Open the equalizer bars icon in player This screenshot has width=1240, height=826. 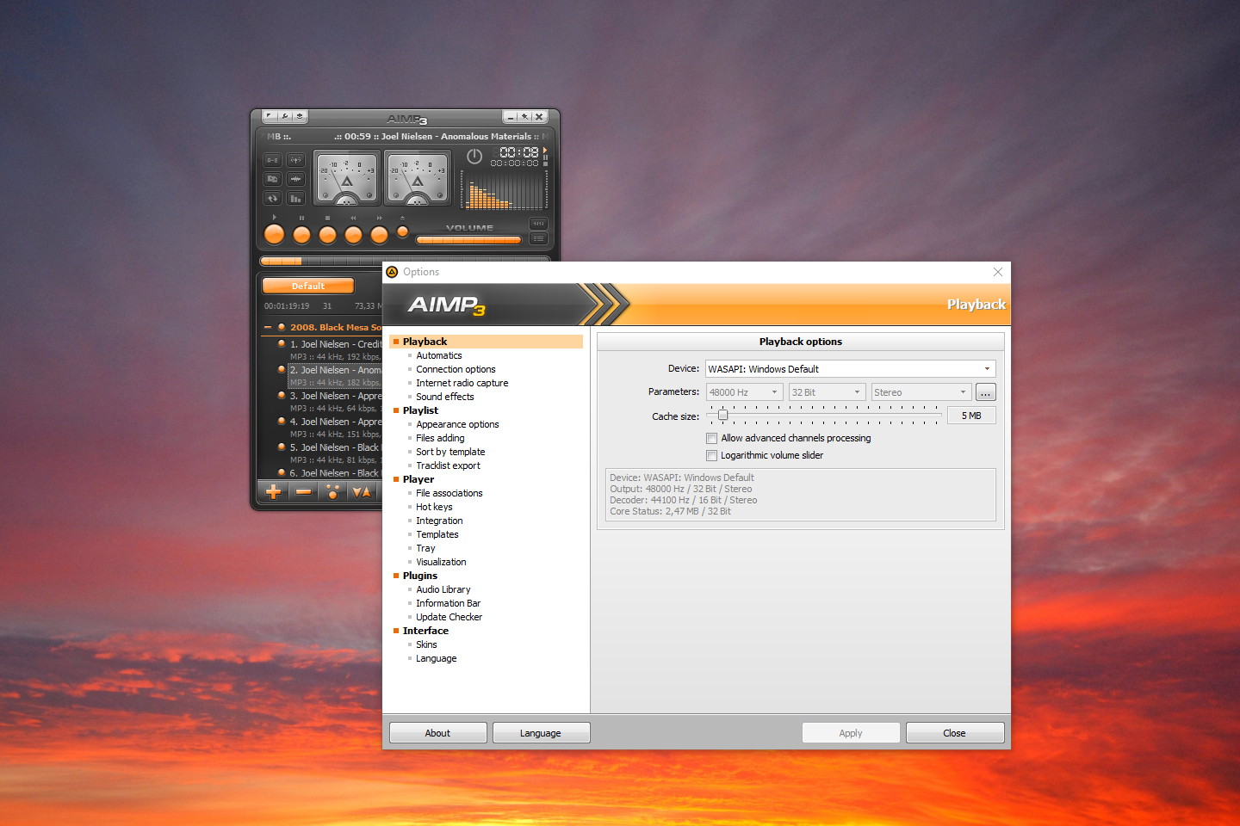click(295, 198)
